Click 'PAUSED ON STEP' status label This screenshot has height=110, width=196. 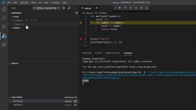point(71,97)
